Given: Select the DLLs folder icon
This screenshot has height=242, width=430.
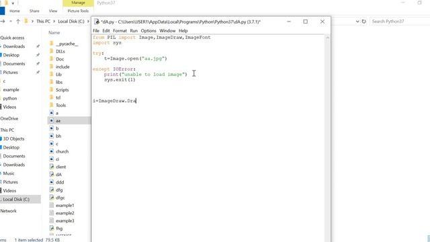Looking at the screenshot, I should [51, 51].
